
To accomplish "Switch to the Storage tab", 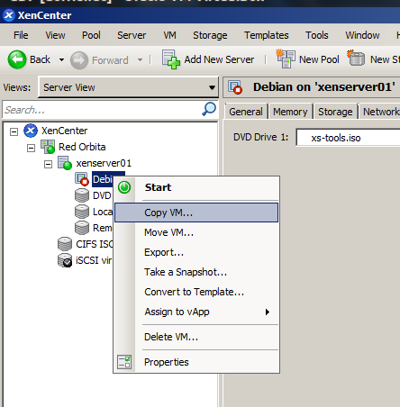I will (x=335, y=112).
